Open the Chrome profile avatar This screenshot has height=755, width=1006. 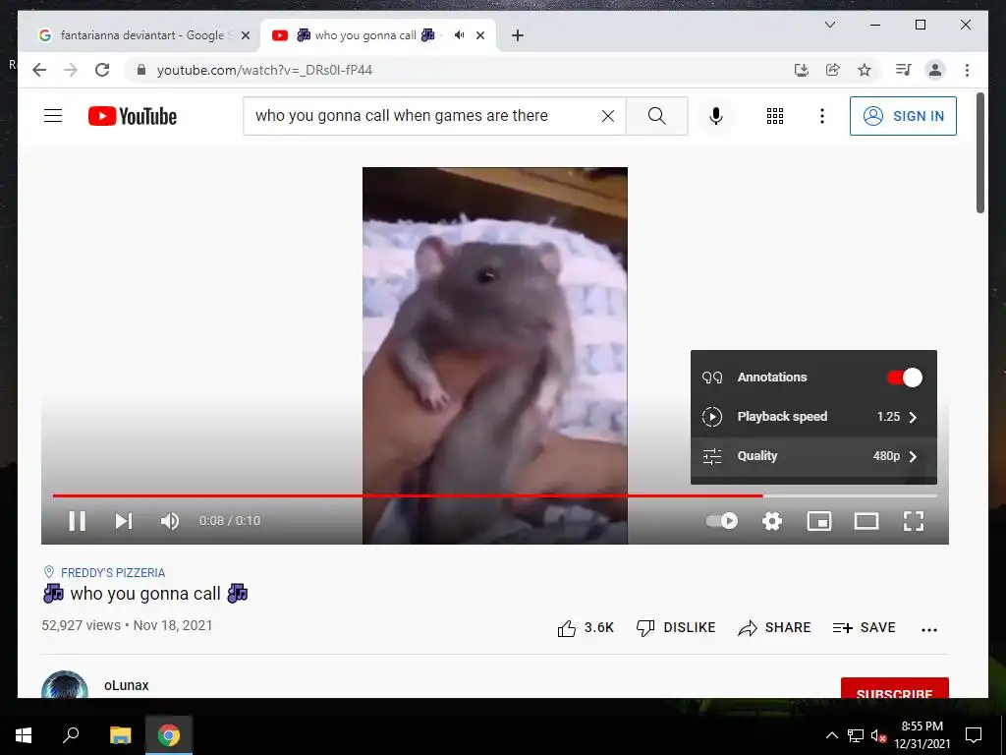[x=935, y=70]
